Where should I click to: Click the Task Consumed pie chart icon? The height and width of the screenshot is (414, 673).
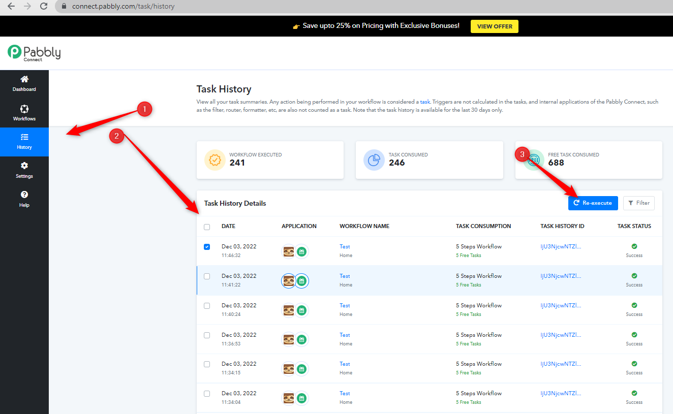pos(374,160)
